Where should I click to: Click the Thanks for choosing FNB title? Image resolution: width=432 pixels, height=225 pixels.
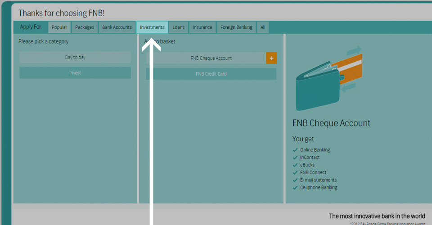(62, 13)
